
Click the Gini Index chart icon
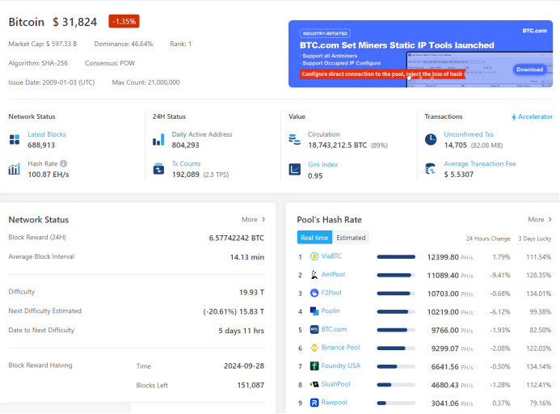[295, 169]
